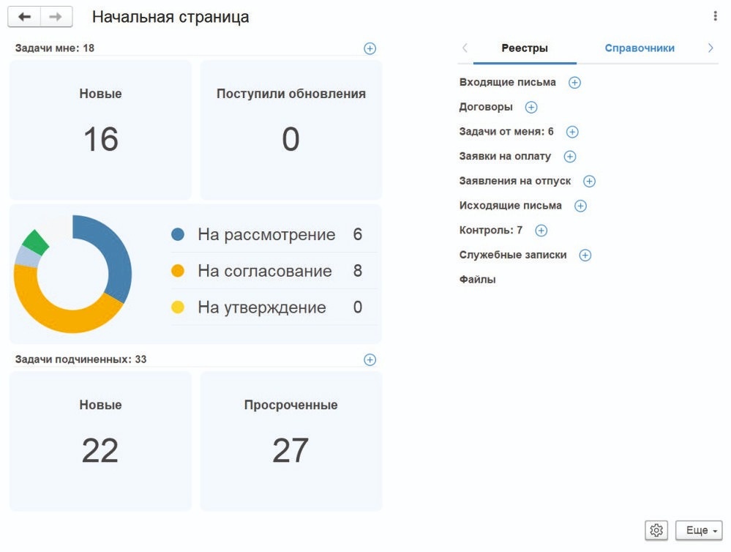Click the plus icon beside Задачи подчиненных
The height and width of the screenshot is (552, 731).
370,359
